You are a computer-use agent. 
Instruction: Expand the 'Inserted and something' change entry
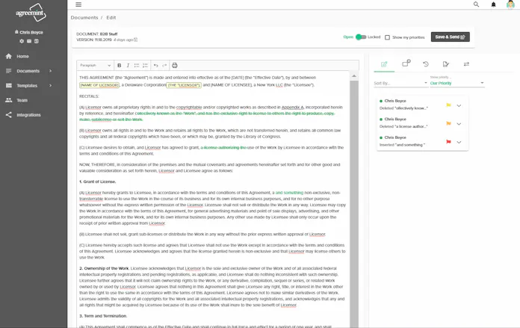point(459,142)
